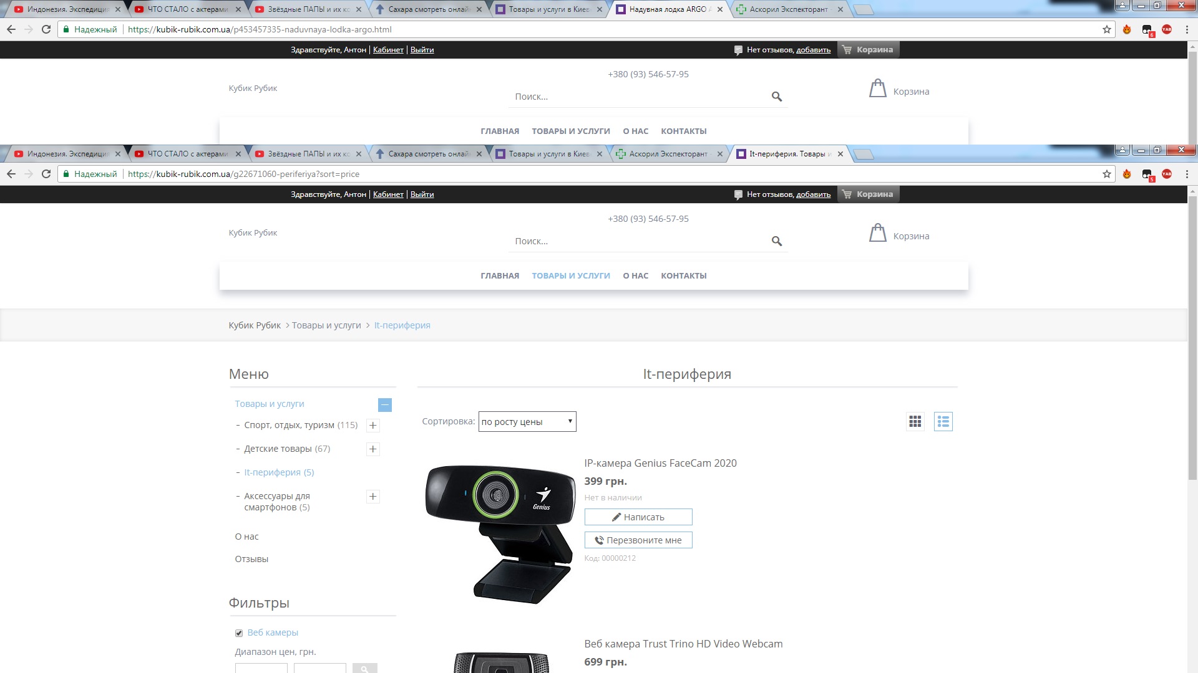This screenshot has width=1198, height=673.
Task: Open Chrome menu in lower window
Action: (1187, 174)
